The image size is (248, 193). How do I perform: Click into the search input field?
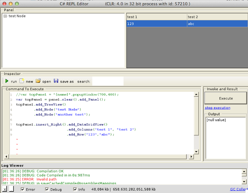108,81
